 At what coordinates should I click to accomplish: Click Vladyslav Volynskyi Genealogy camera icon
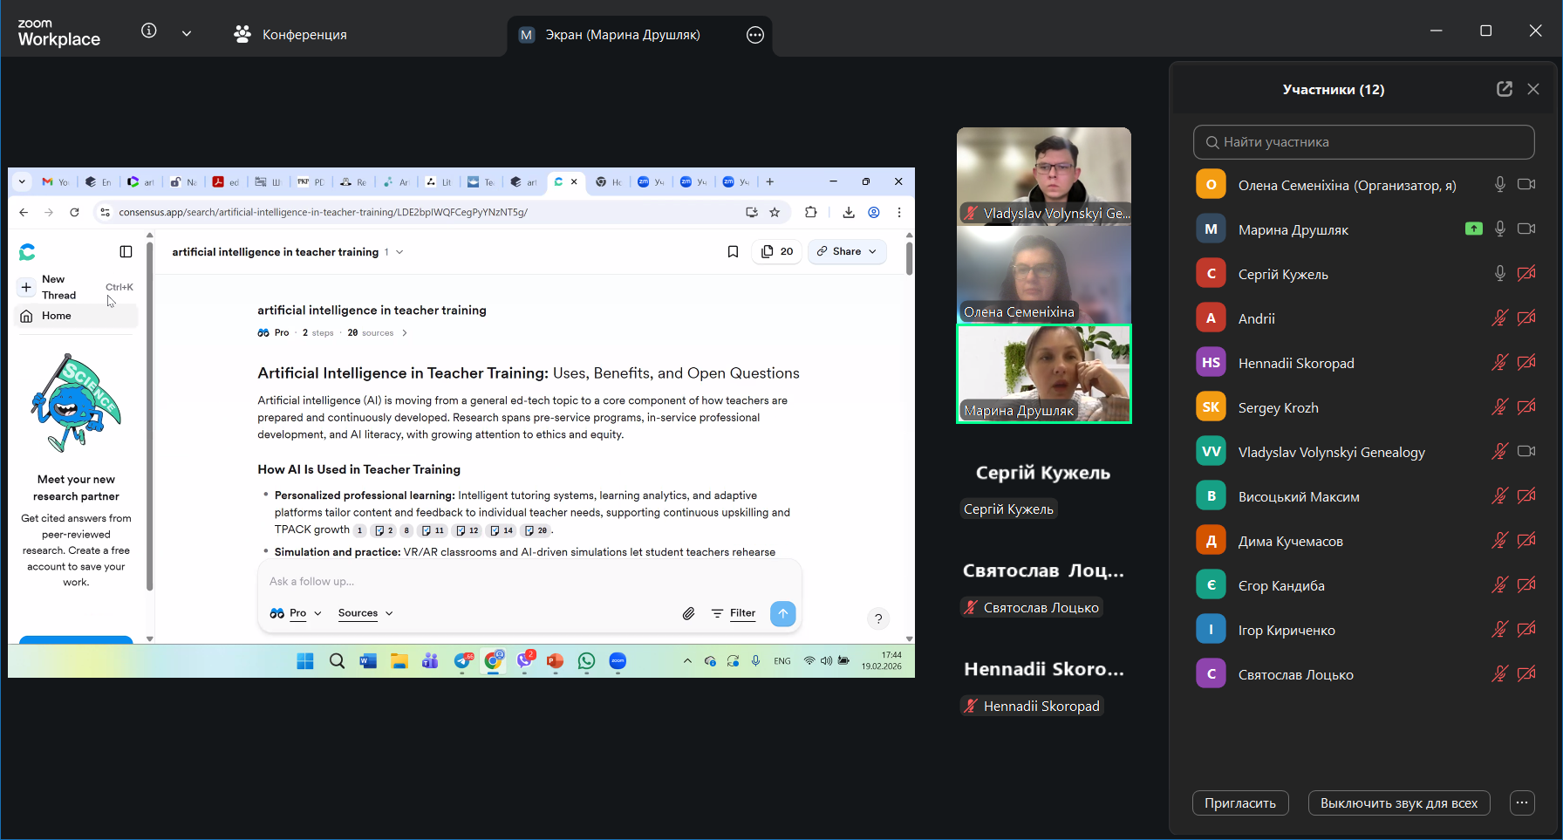(1525, 452)
